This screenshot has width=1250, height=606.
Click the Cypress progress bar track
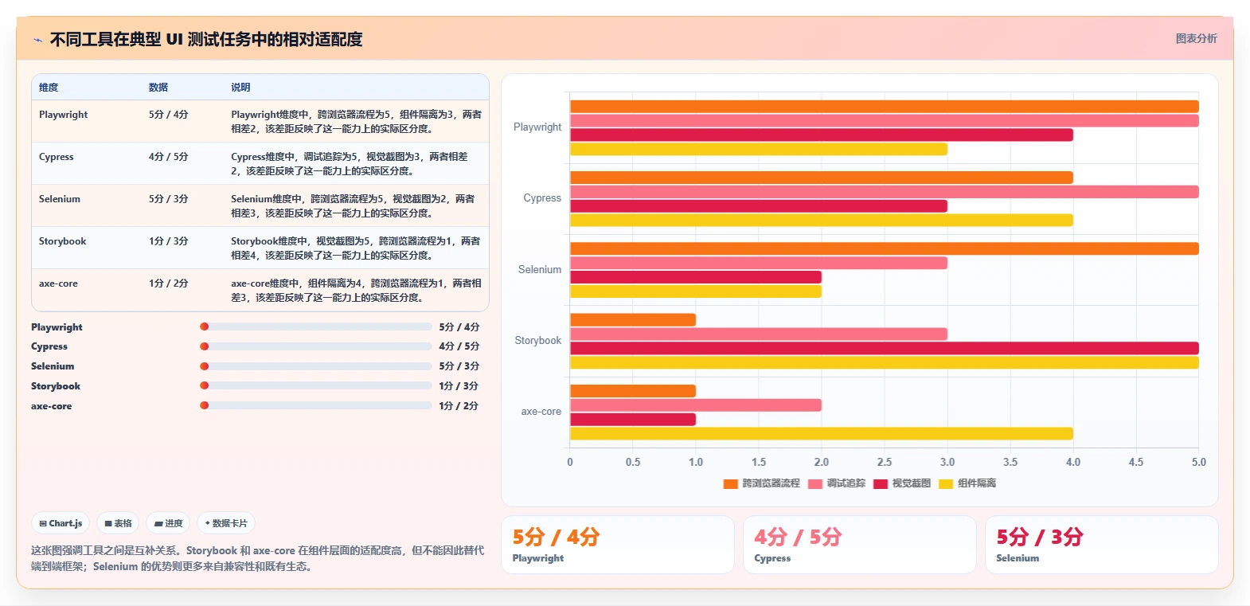tap(315, 346)
